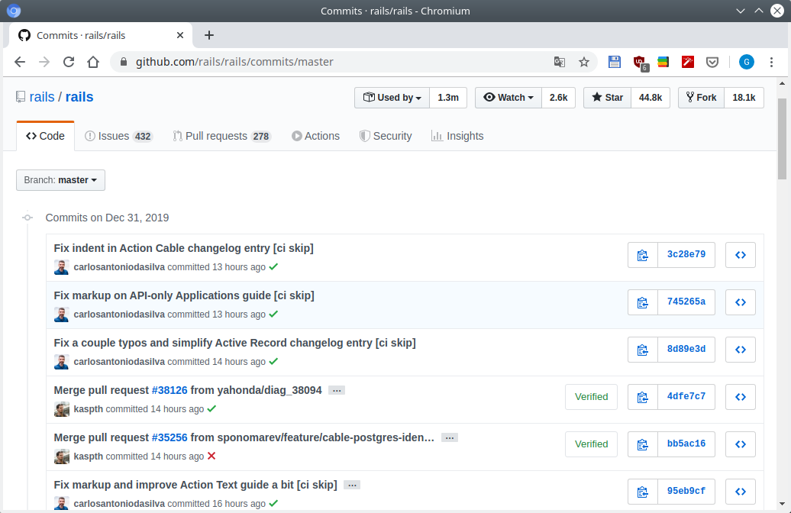Click the translate page icon in address bar
This screenshot has height=513, width=791.
560,62
